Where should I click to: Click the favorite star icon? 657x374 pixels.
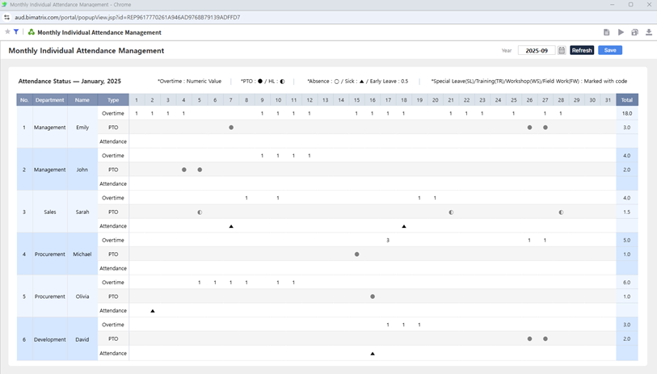click(x=7, y=32)
